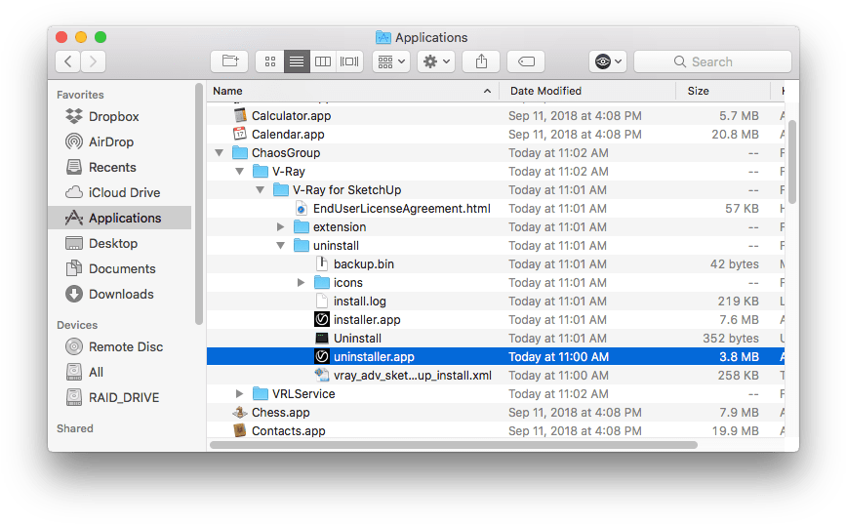Screen dimensions: 846x524
Task: Open Downloads in the sidebar
Action: [121, 294]
